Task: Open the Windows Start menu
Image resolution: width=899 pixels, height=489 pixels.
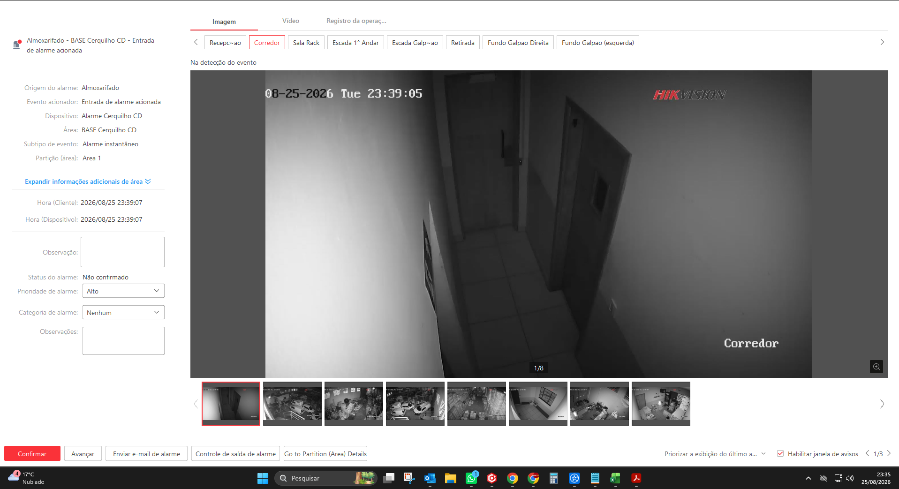Action: tap(263, 478)
